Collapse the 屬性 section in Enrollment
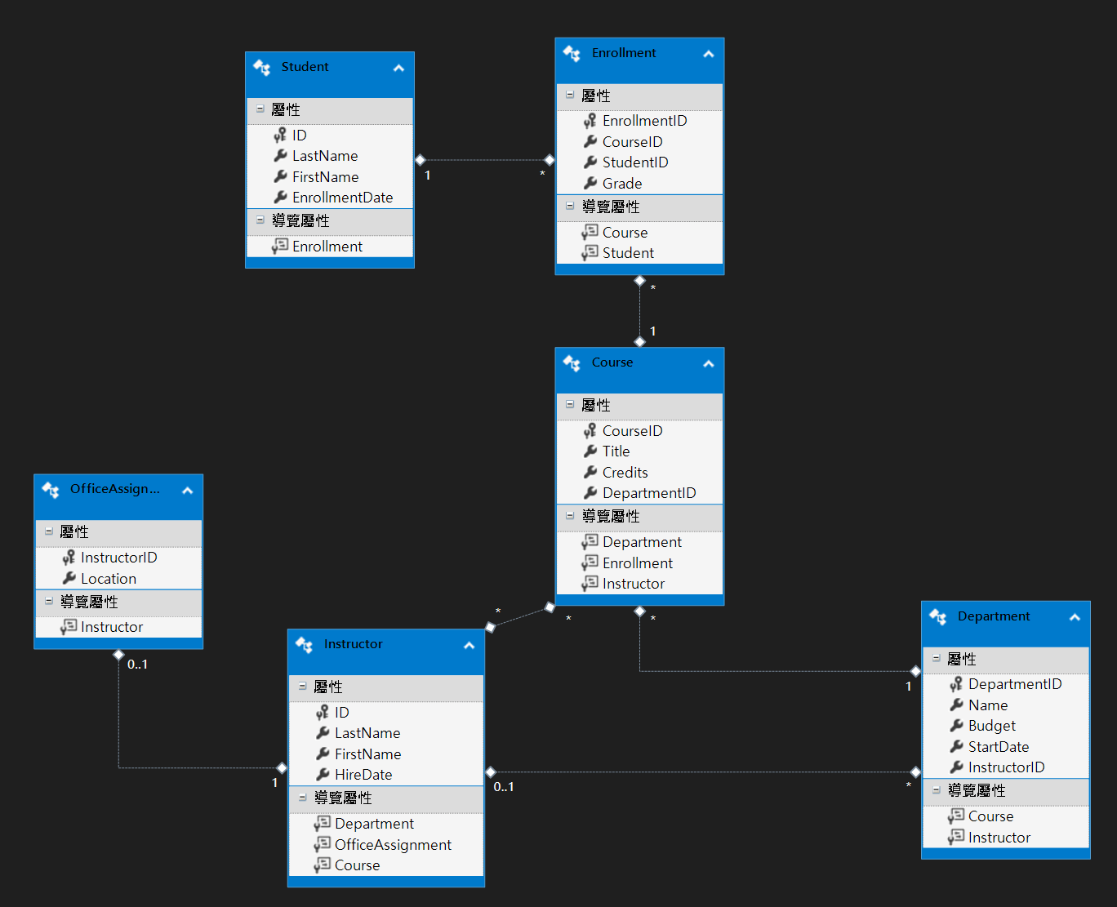The width and height of the screenshot is (1117, 907). (x=570, y=96)
